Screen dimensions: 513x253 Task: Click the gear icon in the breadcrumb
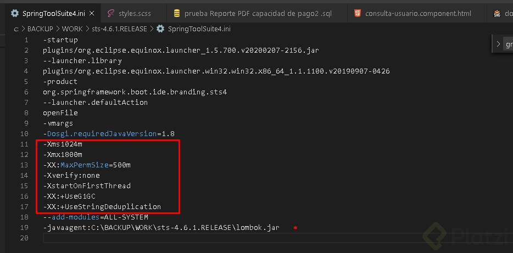tap(160, 29)
